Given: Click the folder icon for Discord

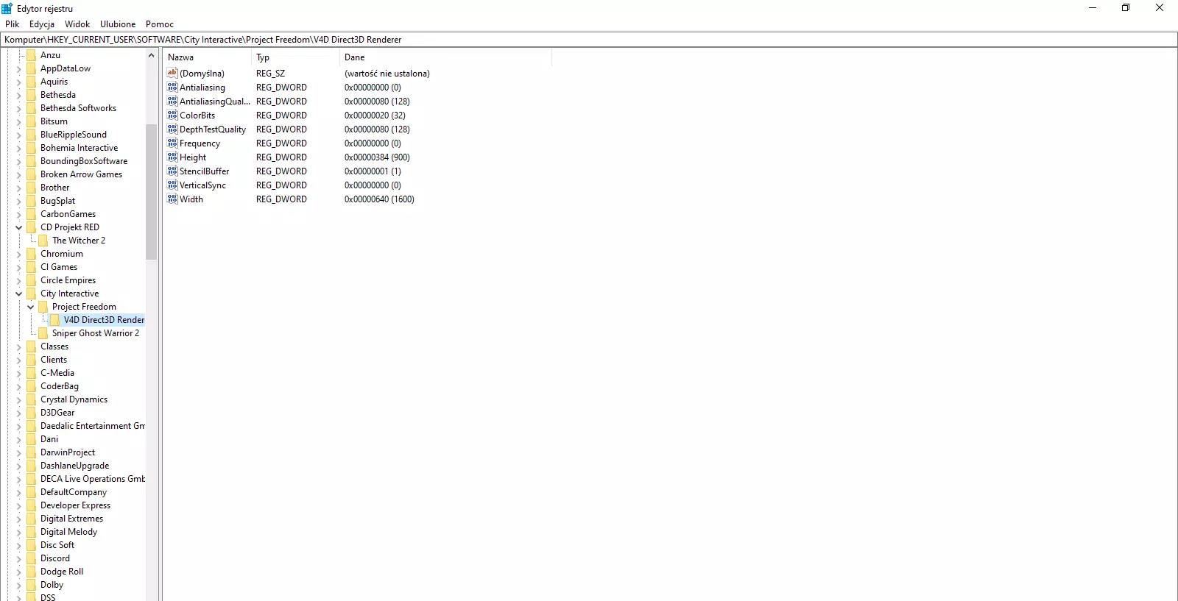Looking at the screenshot, I should coord(31,558).
